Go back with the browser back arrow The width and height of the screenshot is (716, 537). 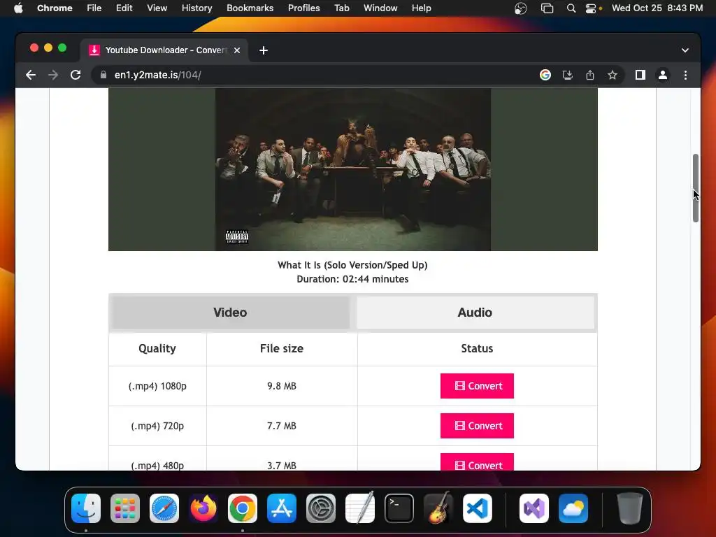(31, 75)
